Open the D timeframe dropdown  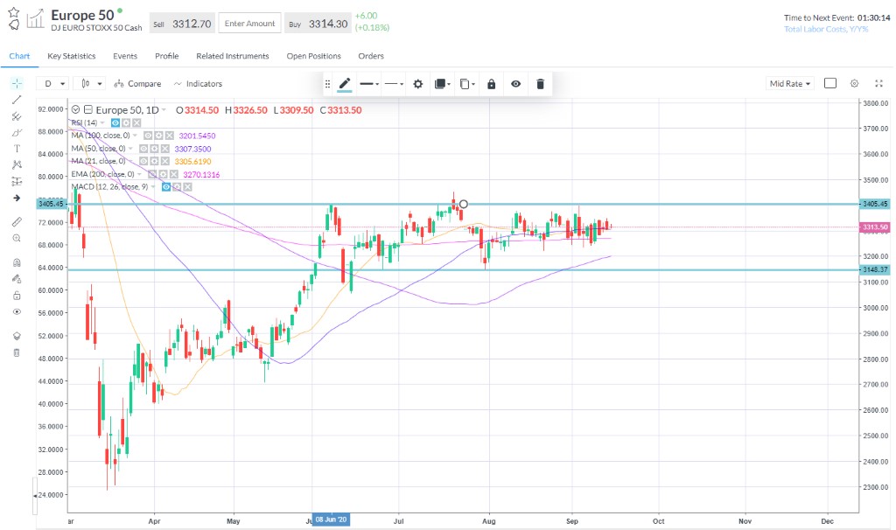click(53, 84)
